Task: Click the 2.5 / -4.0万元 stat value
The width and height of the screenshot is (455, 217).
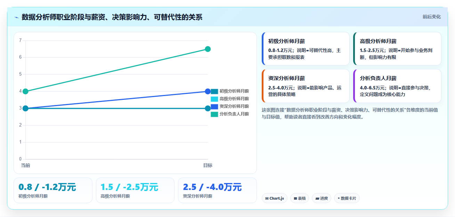Action: [x=212, y=187]
